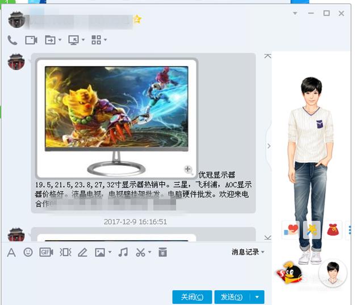355x305 pixels.
Task: Jump to bottom of chat with down arrow
Action: (x=268, y=237)
